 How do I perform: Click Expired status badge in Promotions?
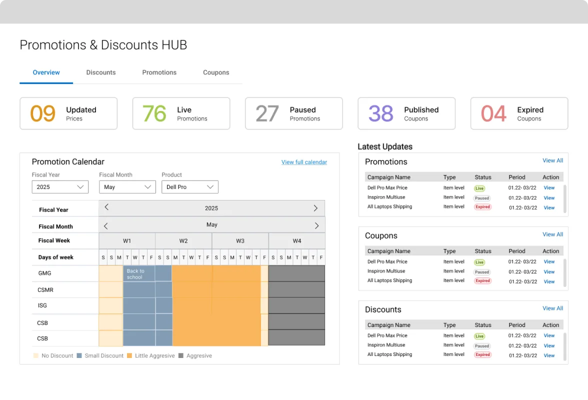[x=482, y=207]
